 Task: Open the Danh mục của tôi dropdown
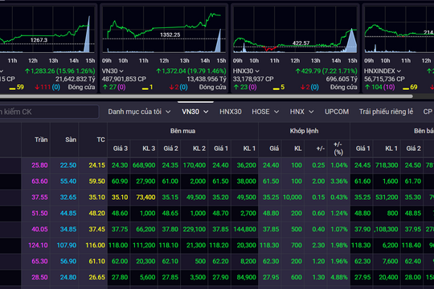click(139, 112)
